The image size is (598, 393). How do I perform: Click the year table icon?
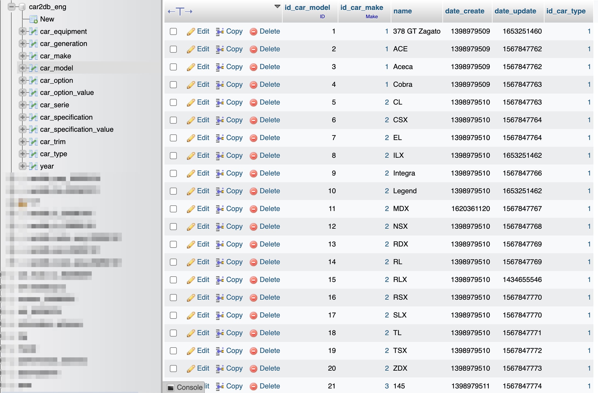click(33, 166)
